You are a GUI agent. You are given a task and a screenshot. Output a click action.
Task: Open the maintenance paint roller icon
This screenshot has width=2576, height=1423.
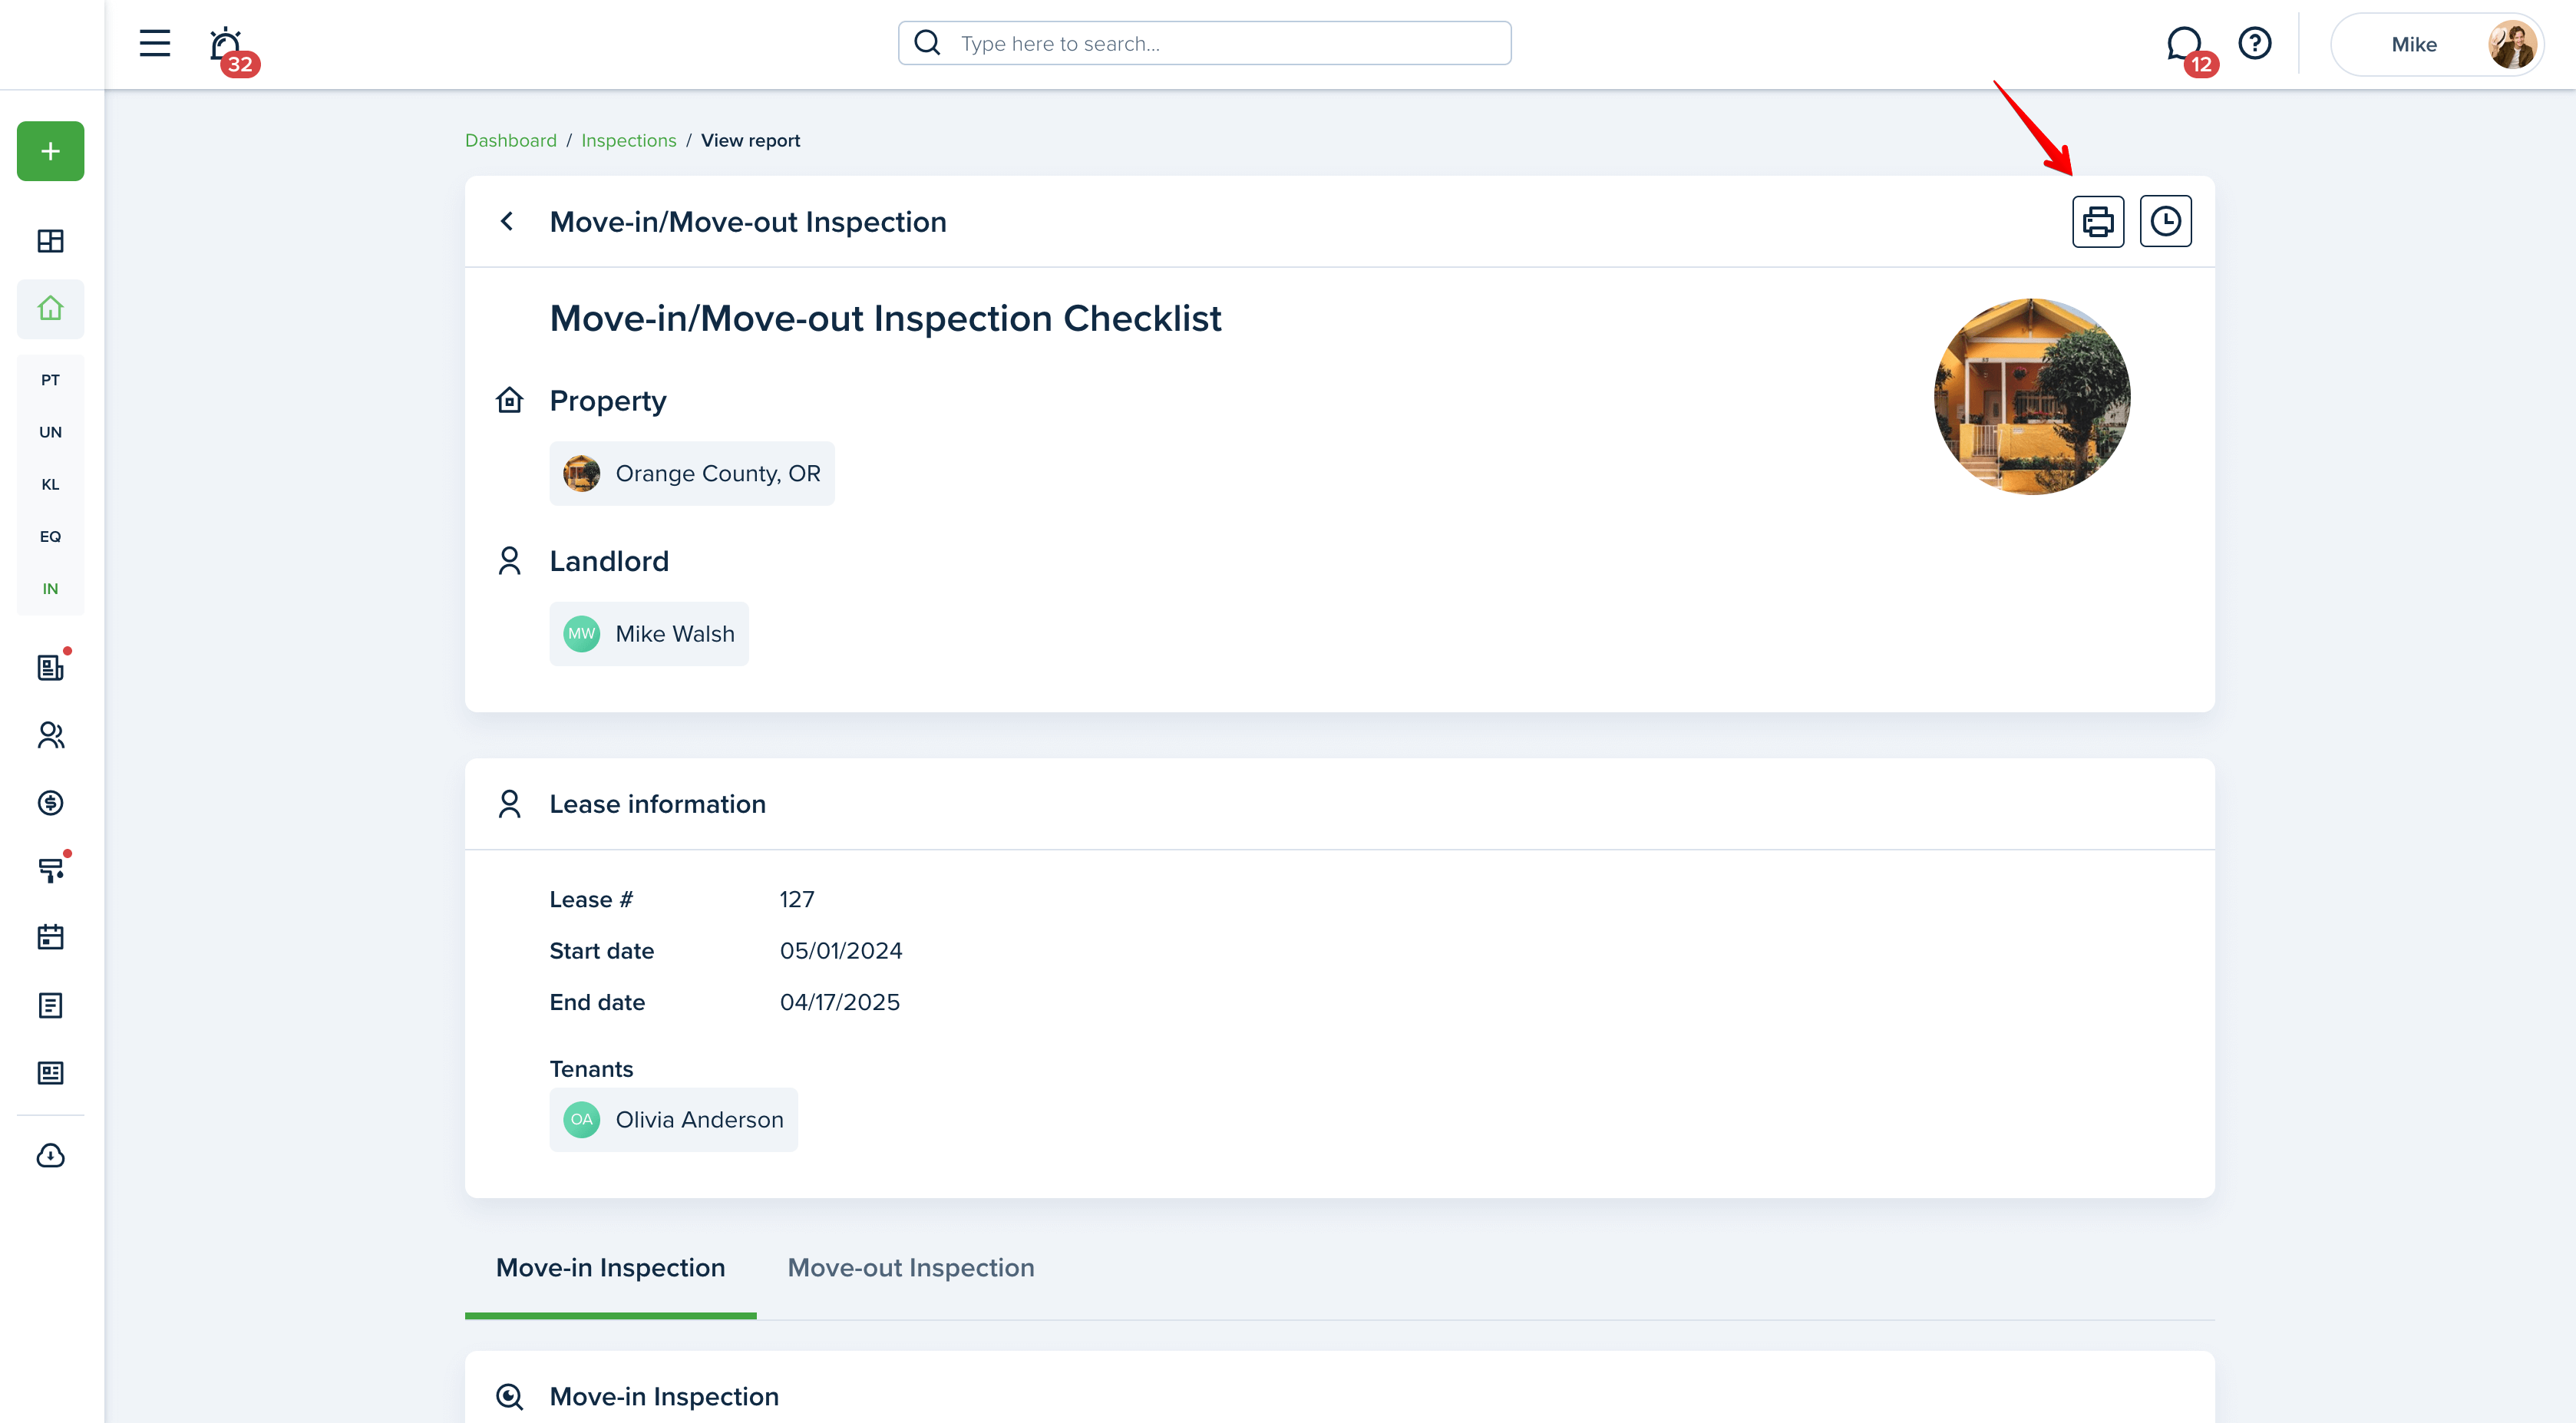click(x=50, y=870)
